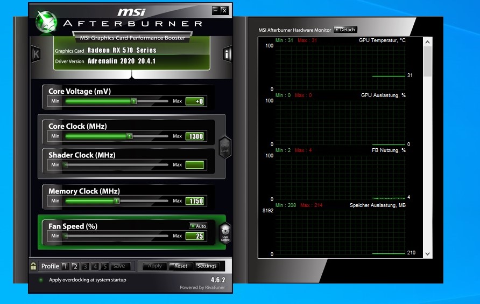480x304 pixels.
Task: Click the Memory Clock slider handle
Action: coord(116,201)
